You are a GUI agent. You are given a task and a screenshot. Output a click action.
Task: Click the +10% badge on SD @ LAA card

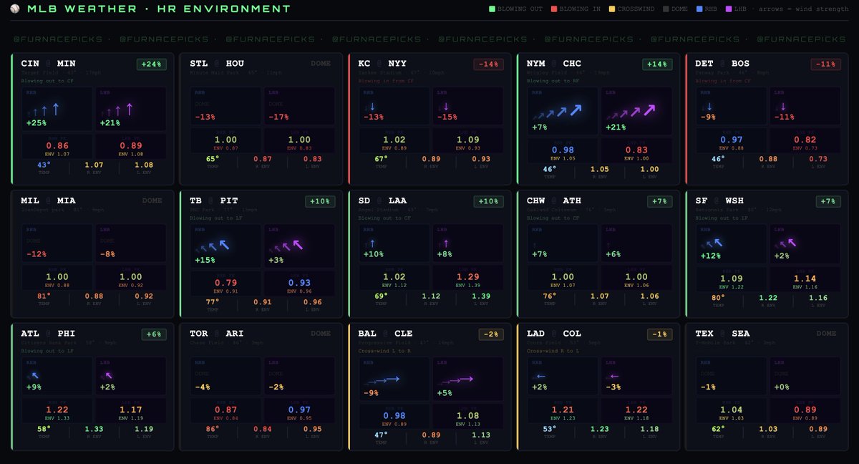489,201
